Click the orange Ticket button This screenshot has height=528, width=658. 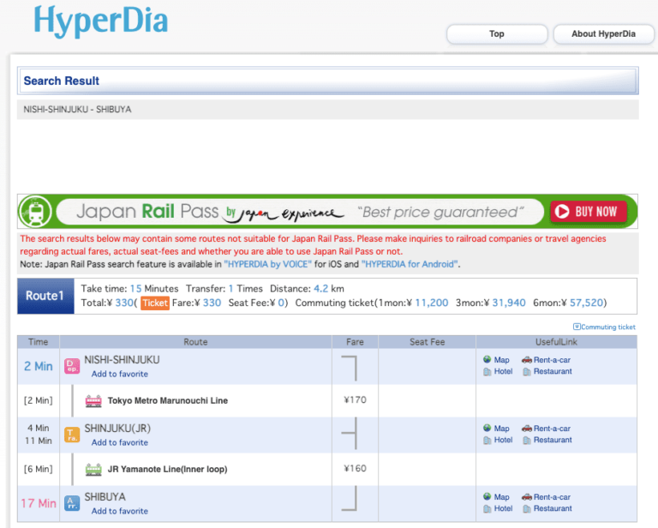155,303
